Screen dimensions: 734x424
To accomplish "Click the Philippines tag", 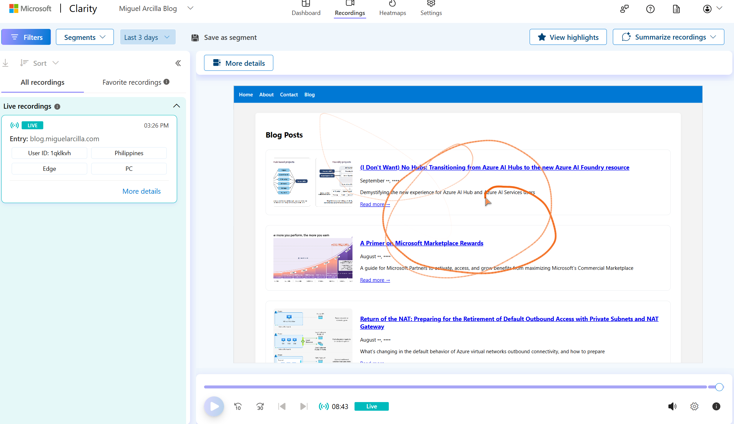I will (129, 153).
